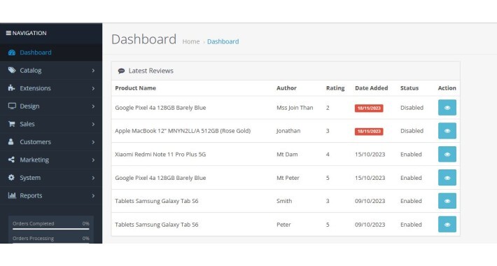View Jonathan's MacBook review via eye button

tap(447, 131)
